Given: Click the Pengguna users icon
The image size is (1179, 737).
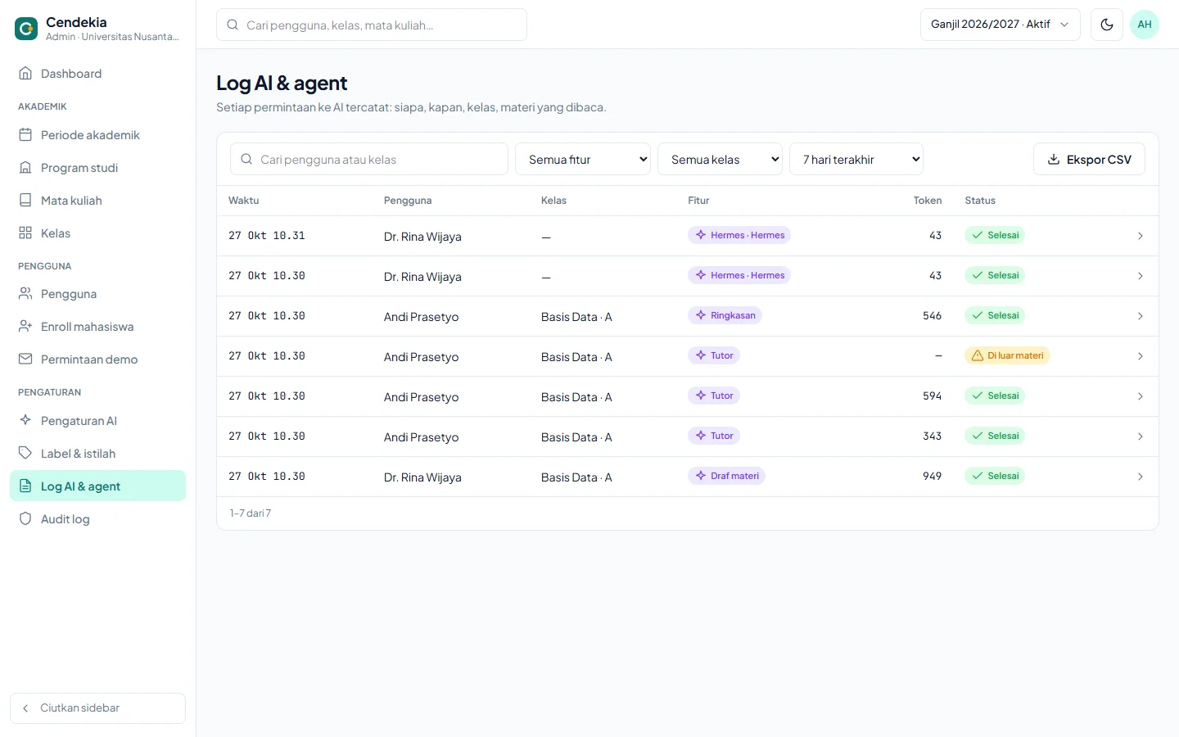Looking at the screenshot, I should [x=25, y=294].
